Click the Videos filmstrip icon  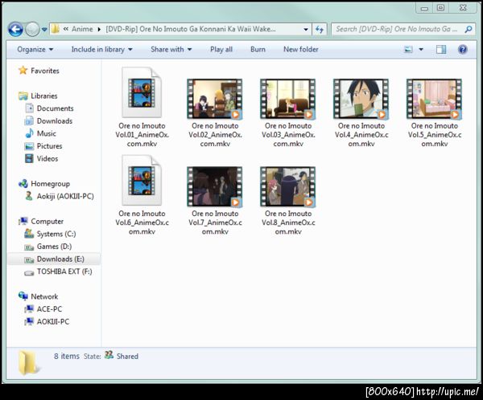[29, 159]
